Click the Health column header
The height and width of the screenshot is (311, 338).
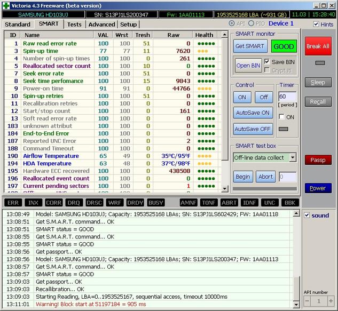click(205, 35)
